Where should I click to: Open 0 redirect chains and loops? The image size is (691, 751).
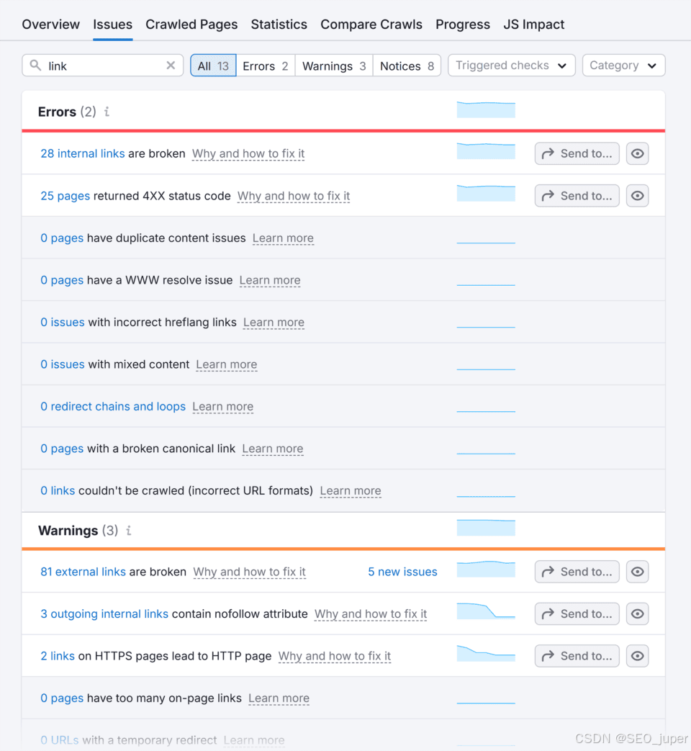pos(113,407)
